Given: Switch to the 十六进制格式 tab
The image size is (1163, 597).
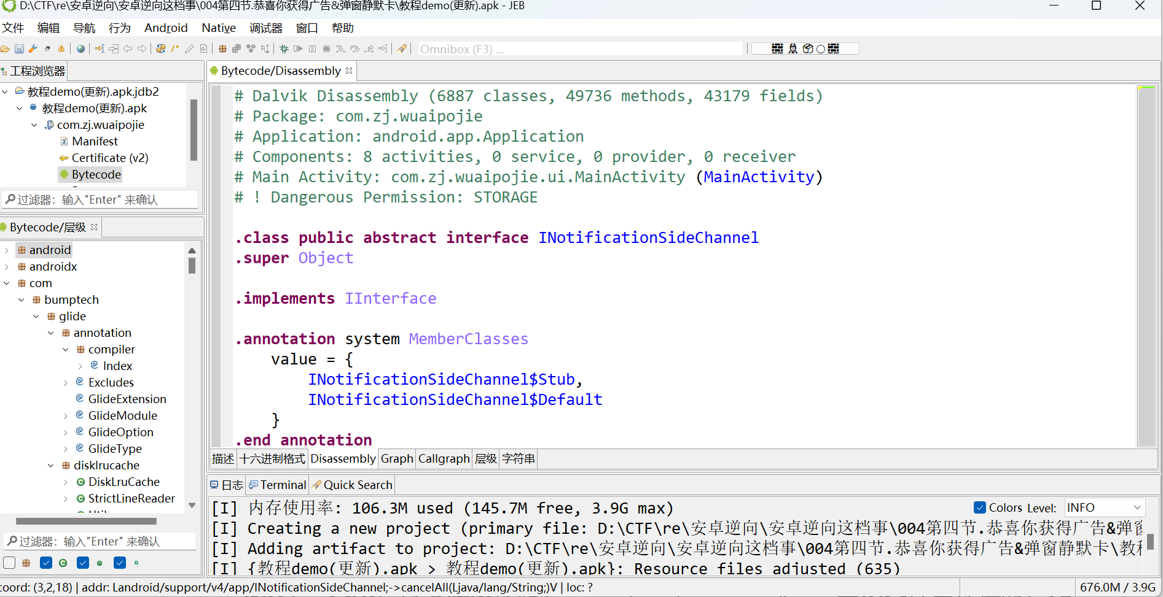Looking at the screenshot, I should [x=272, y=458].
